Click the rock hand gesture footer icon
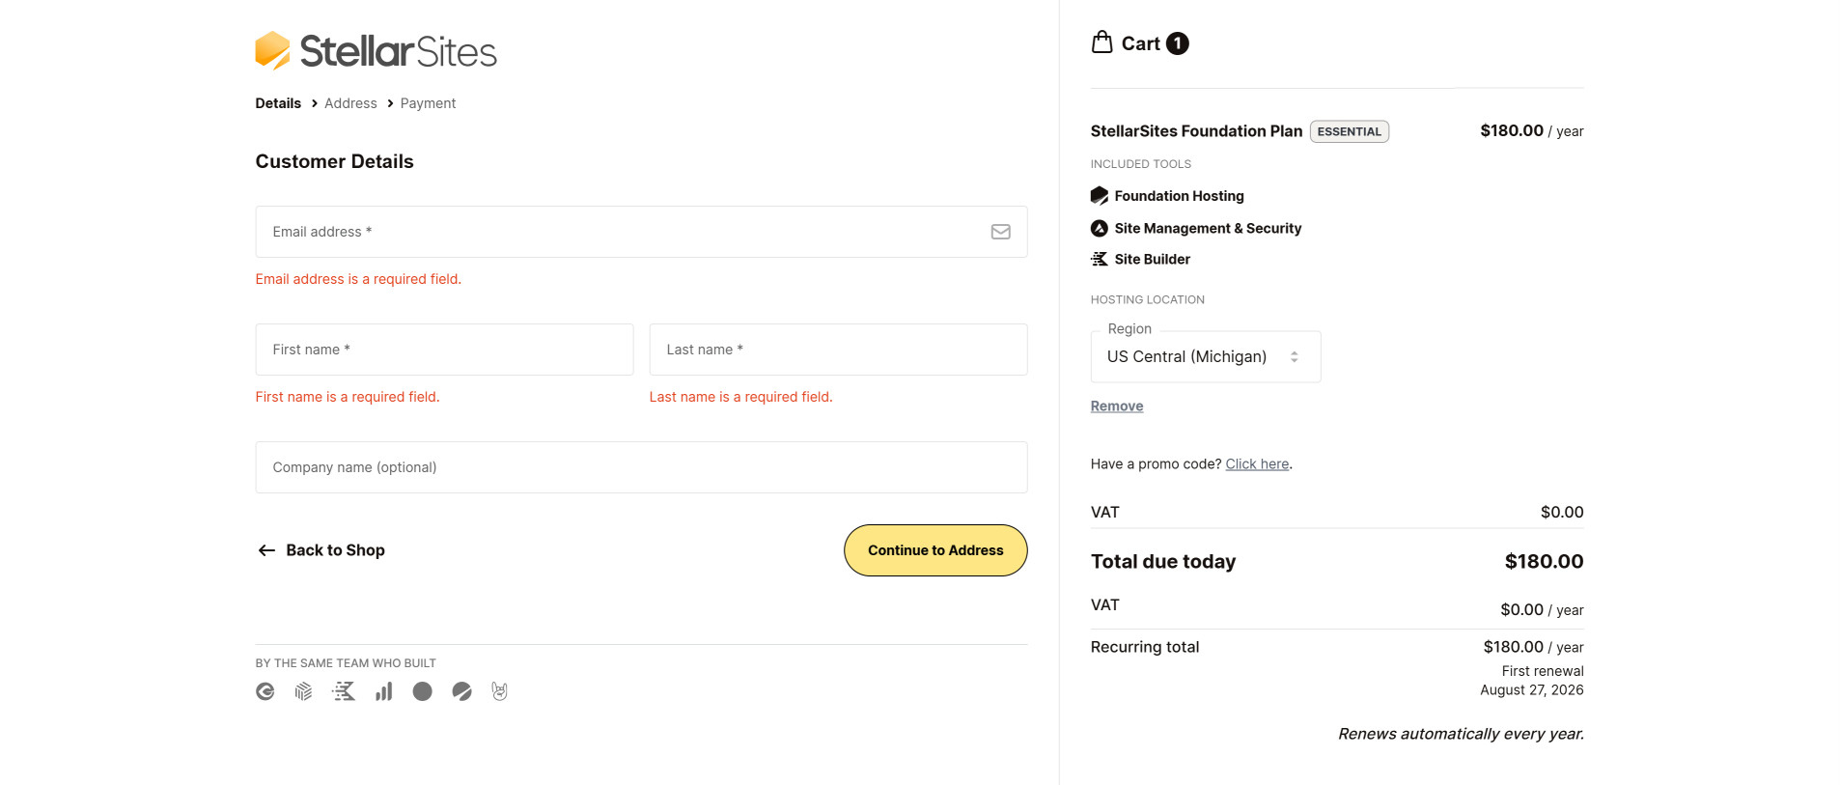 tap(499, 691)
